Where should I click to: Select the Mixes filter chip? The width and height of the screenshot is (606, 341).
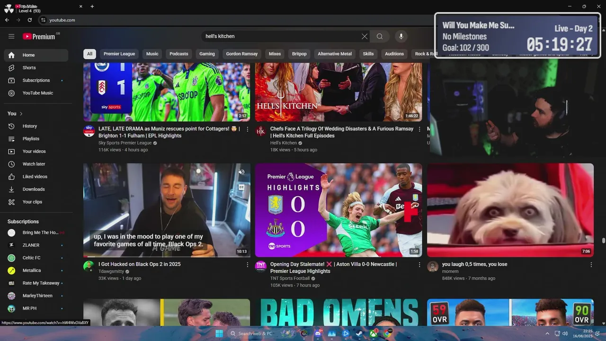[x=275, y=54]
